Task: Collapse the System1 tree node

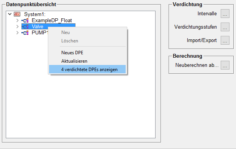Action: click(10, 14)
